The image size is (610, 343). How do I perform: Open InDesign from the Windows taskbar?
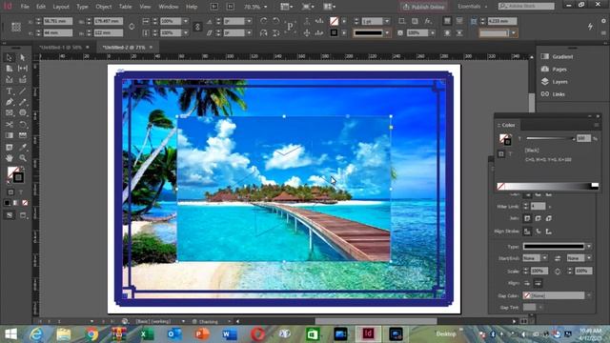[x=368, y=334]
